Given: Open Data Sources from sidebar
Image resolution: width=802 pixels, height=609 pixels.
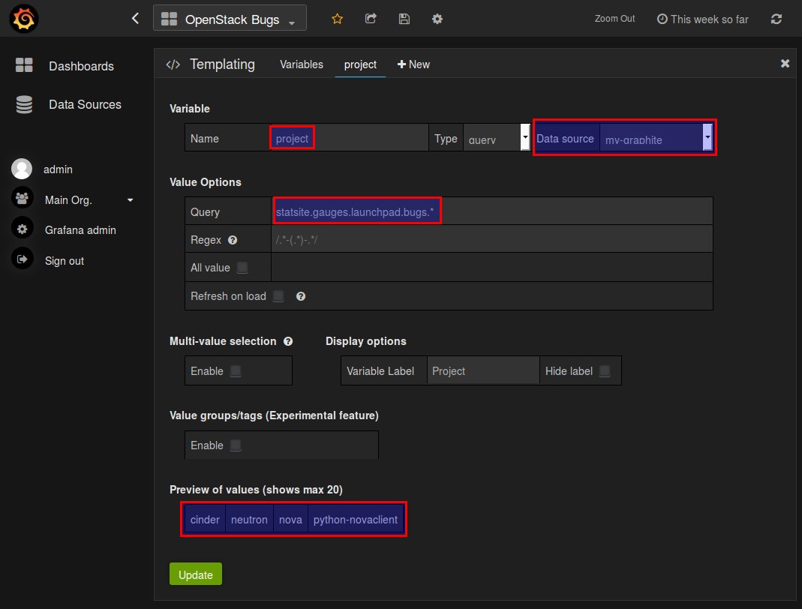Looking at the screenshot, I should pos(85,104).
